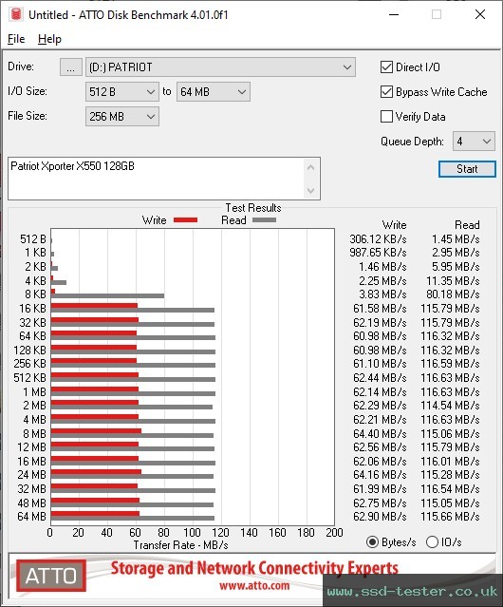Minimize the ATTO Disk Benchmark window
This screenshot has height=607, width=503.
tap(394, 14)
